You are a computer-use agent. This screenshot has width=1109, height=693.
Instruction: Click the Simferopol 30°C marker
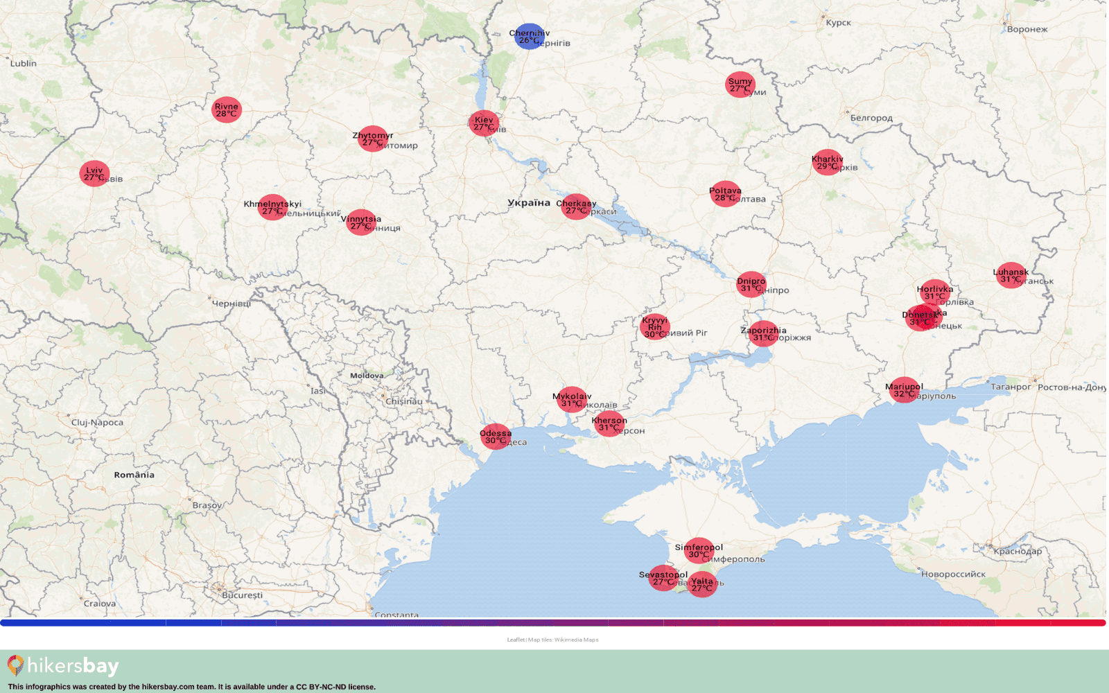tap(699, 550)
